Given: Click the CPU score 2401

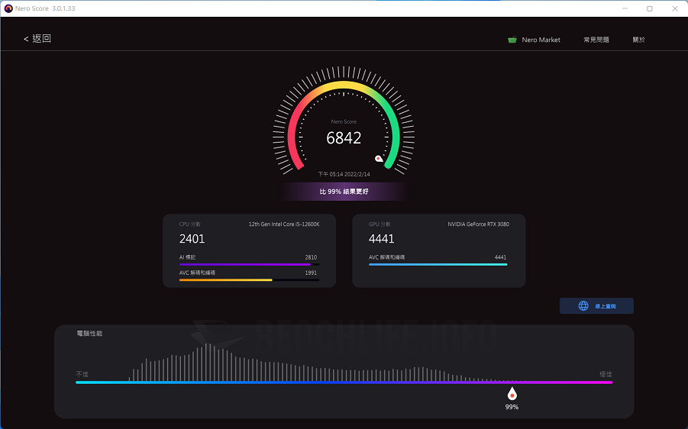Looking at the screenshot, I should pos(192,239).
